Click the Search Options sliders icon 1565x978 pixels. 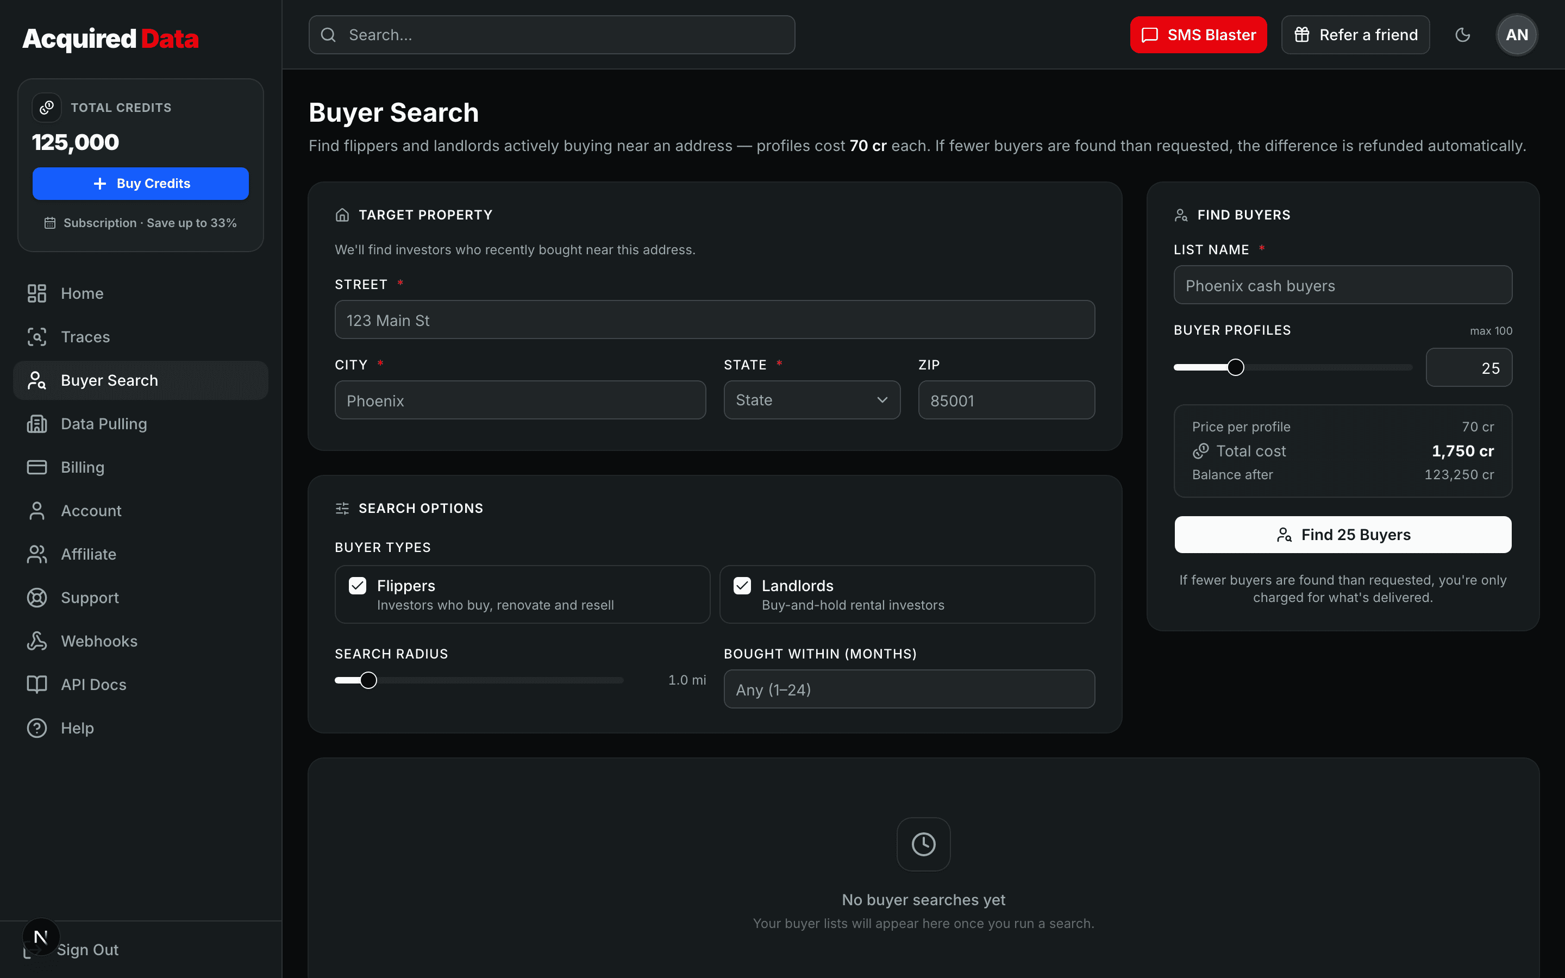point(342,509)
